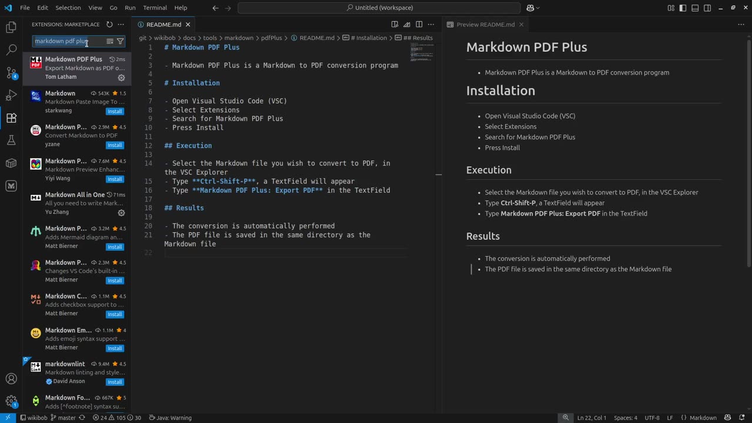752x423 pixels.
Task: Open the Explorer view in the activity bar
Action: pyautogui.click(x=11, y=27)
